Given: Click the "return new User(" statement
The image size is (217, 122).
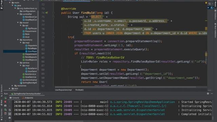Looking at the screenshot, I should click(x=94, y=82).
